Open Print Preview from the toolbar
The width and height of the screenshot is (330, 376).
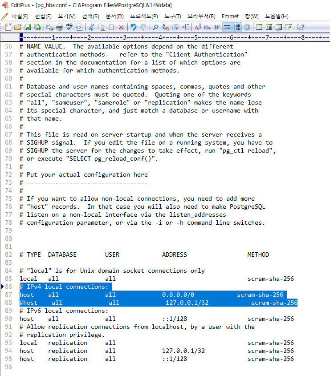[x=50, y=27]
